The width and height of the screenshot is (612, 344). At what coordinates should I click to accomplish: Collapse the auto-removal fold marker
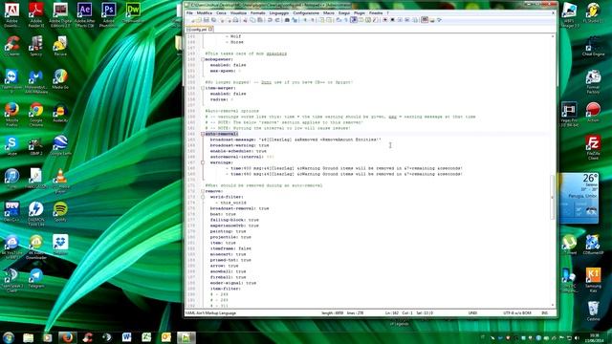203,134
